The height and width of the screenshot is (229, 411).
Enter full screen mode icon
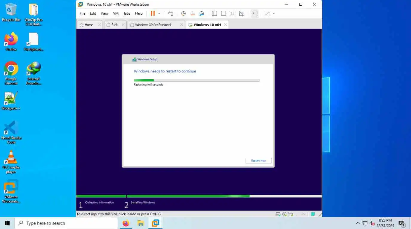(233, 13)
